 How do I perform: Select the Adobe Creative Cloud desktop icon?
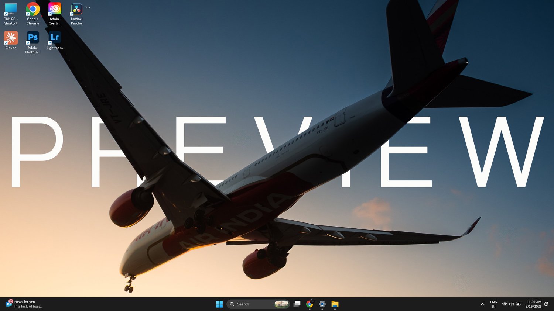55,14
